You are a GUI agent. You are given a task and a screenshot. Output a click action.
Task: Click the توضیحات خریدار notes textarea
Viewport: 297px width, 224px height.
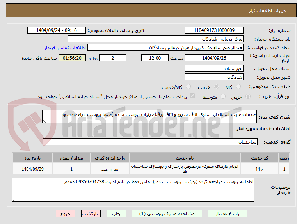(x=133, y=190)
